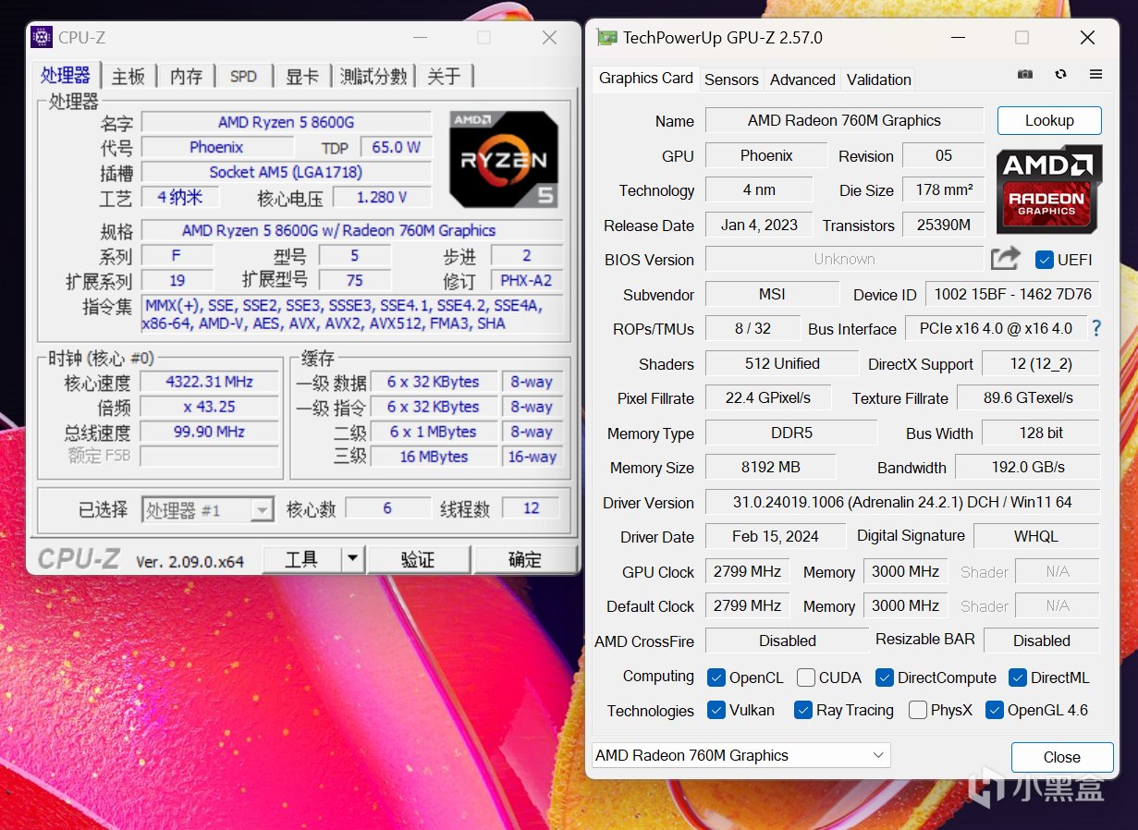Click the Subvendor value MSI
Viewport: 1138px width, 830px height.
click(772, 294)
